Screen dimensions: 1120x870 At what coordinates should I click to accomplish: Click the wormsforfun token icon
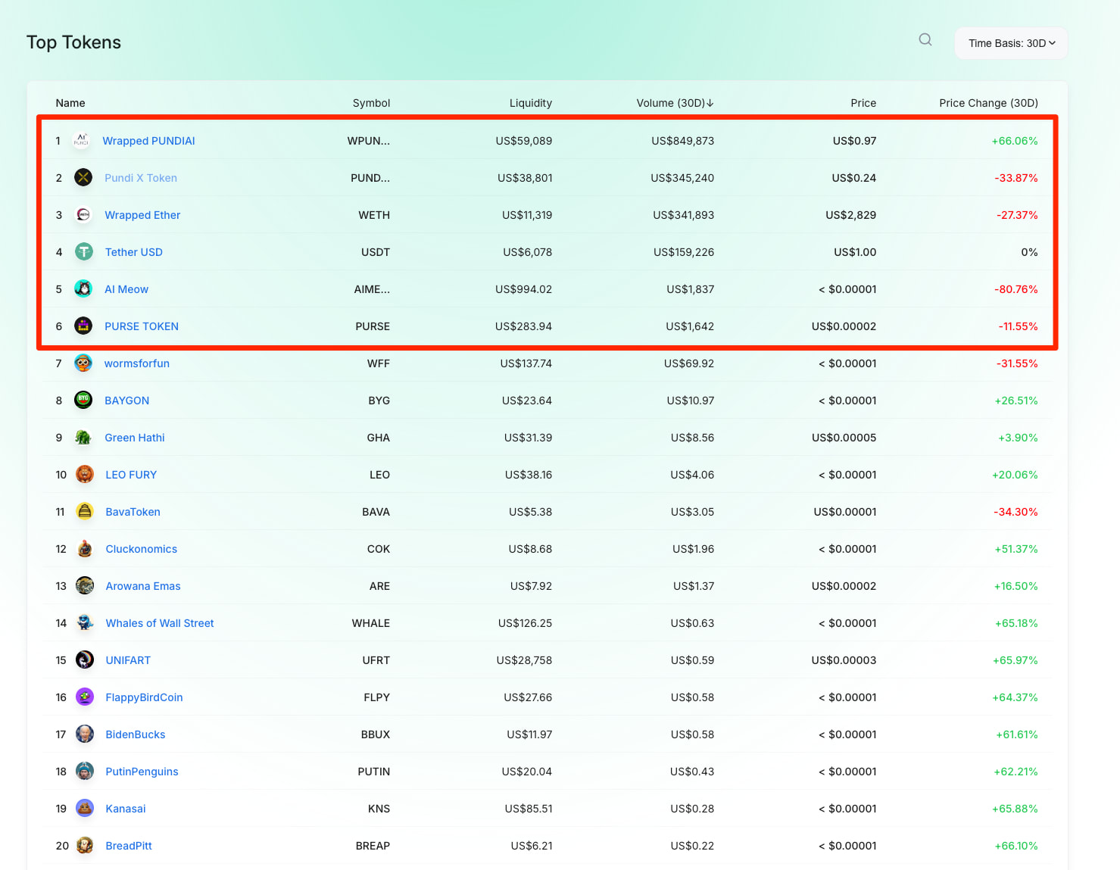click(x=83, y=363)
